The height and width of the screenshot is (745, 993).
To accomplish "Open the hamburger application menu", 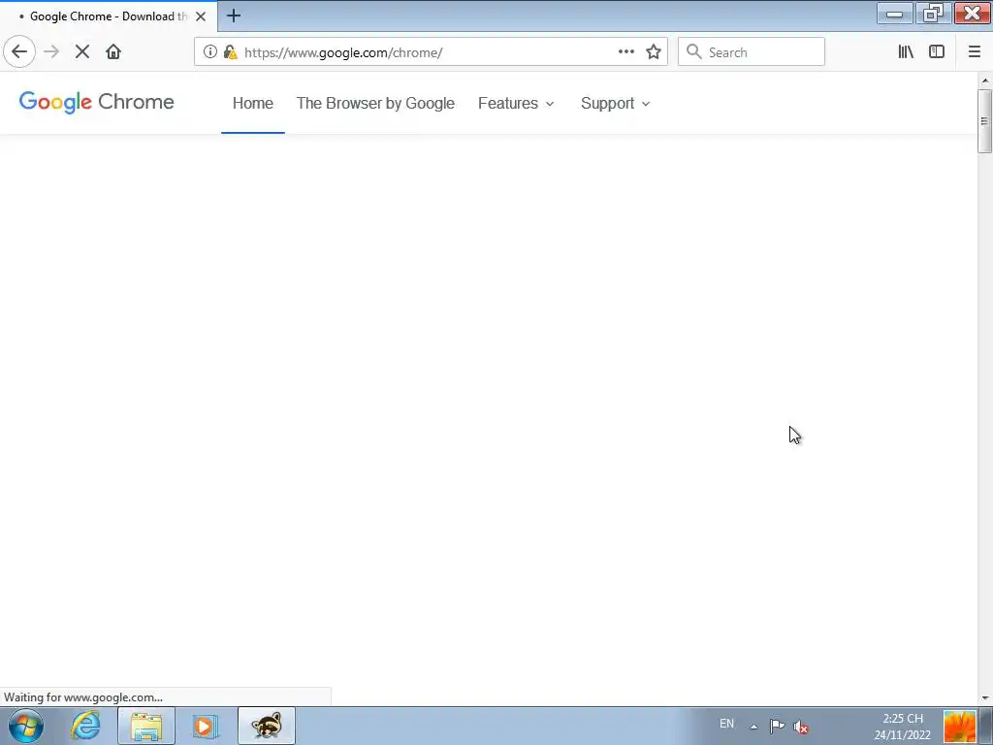I will 974,52.
